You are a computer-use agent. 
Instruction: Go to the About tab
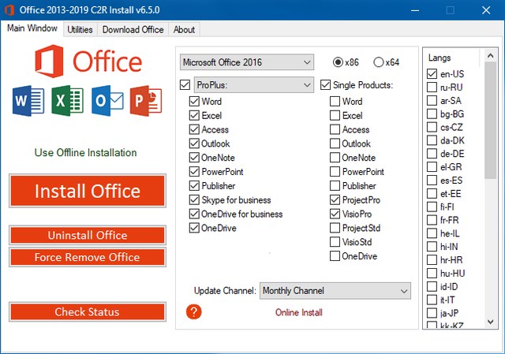tap(184, 30)
